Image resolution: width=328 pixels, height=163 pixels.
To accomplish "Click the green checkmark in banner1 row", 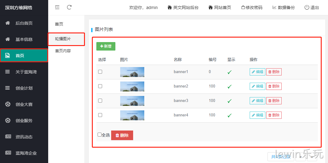I will tap(230, 72).
